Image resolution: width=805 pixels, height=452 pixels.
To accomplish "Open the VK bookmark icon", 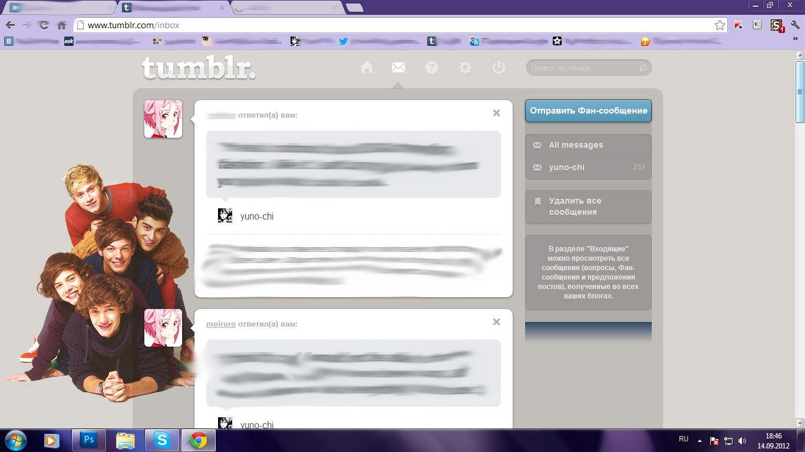I will pyautogui.click(x=9, y=41).
